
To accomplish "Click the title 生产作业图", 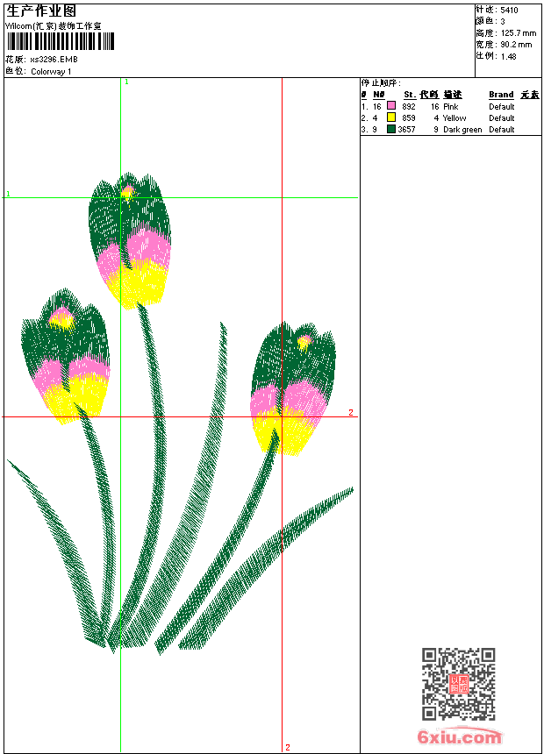I will 41,11.
